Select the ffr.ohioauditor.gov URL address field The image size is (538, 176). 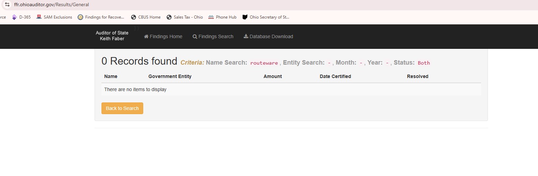click(x=138, y=5)
